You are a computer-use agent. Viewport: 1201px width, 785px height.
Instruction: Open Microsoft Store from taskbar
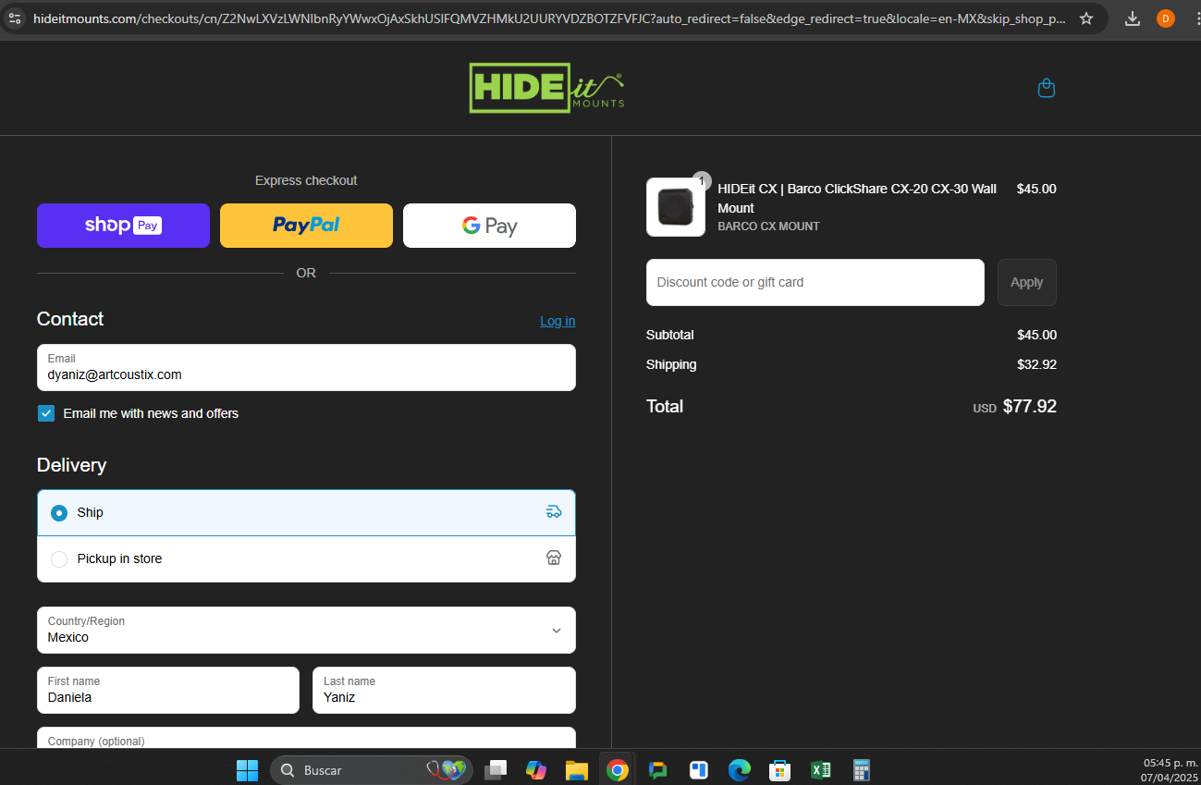779,770
